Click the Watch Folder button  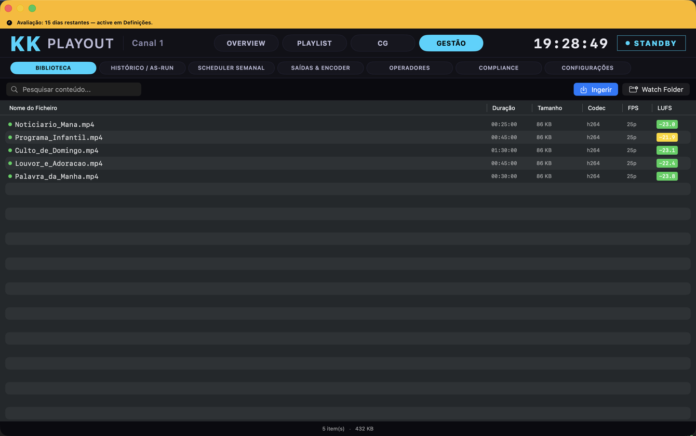[x=656, y=89]
